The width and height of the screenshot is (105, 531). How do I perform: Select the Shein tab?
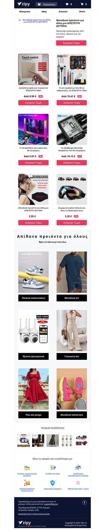(82, 12)
